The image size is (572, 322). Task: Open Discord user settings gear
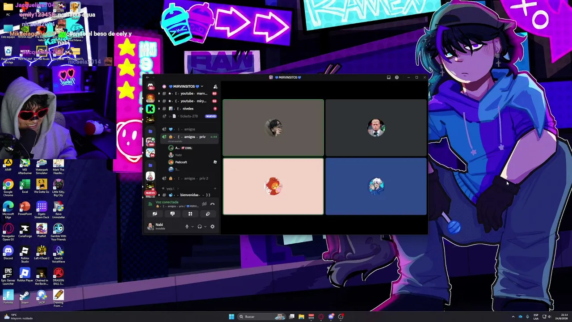tap(212, 227)
